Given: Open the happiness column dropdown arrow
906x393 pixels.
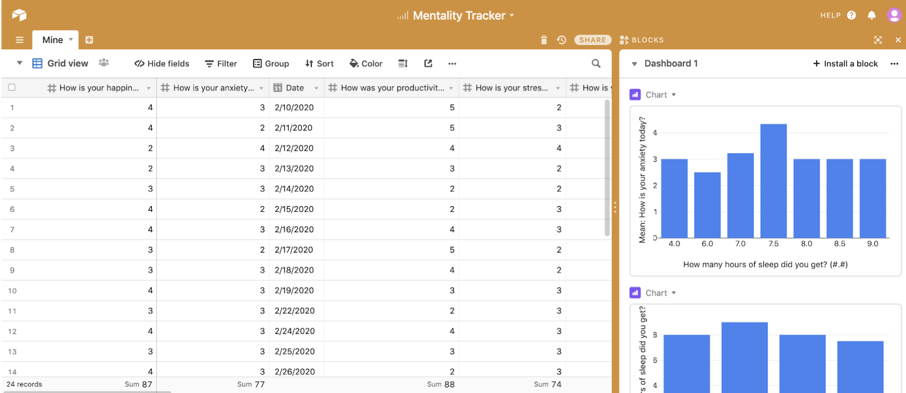Looking at the screenshot, I should [x=149, y=88].
